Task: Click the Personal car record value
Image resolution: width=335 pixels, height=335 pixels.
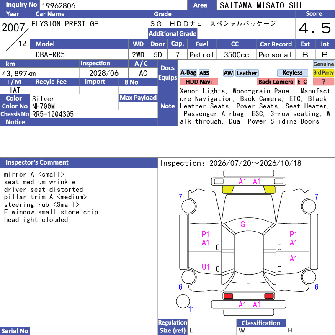Action: (x=275, y=55)
